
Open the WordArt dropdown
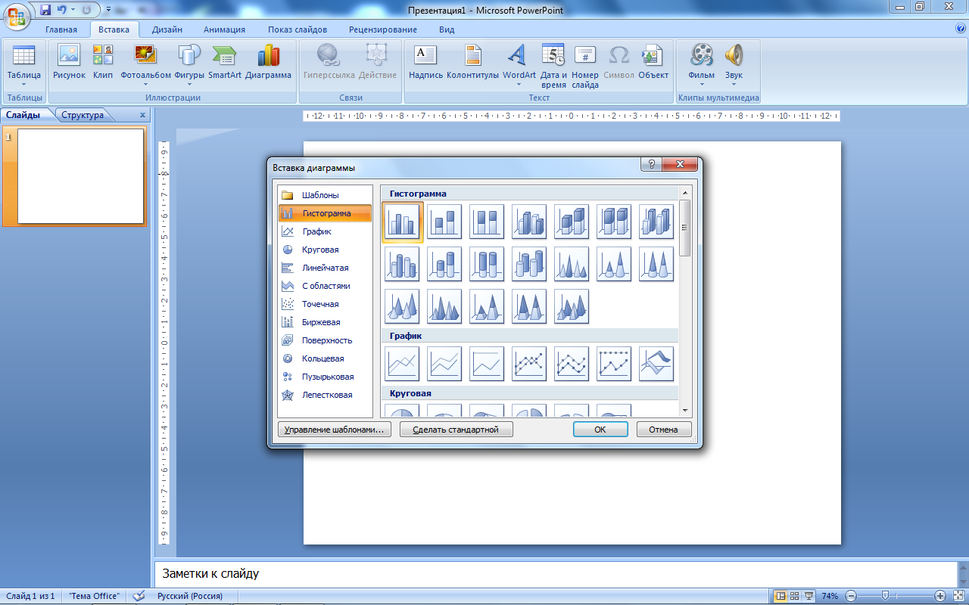(519, 65)
